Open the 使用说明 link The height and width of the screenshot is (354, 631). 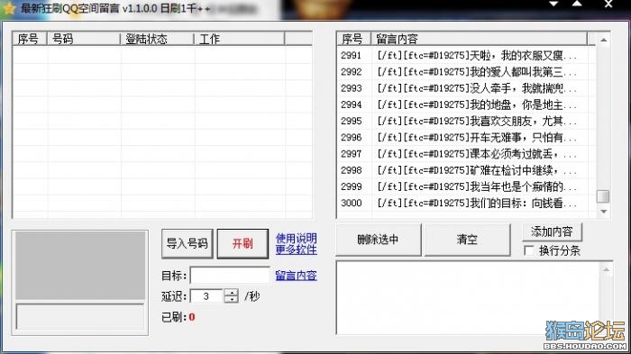tap(297, 238)
